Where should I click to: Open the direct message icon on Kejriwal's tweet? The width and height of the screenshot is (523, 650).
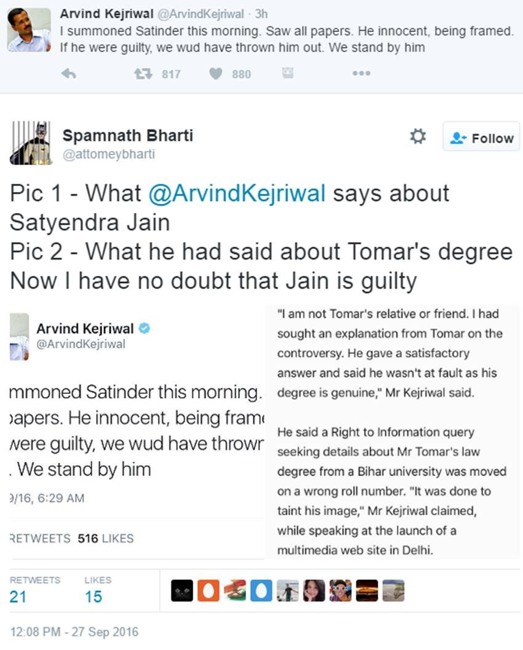(x=287, y=73)
